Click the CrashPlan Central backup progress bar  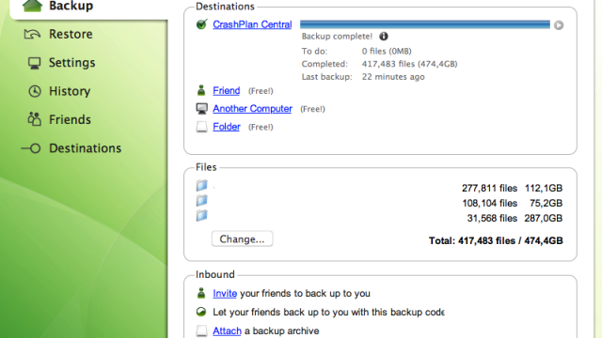pos(425,24)
